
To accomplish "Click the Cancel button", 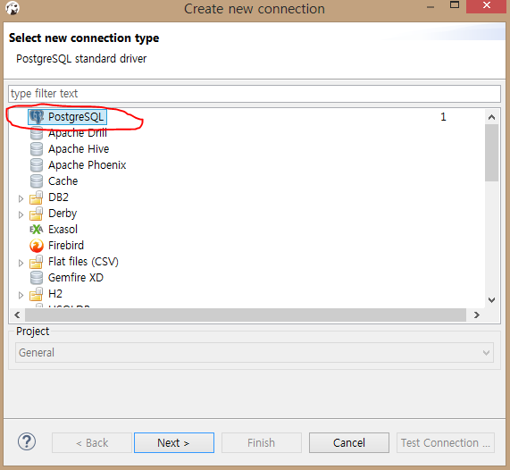I will [x=349, y=442].
